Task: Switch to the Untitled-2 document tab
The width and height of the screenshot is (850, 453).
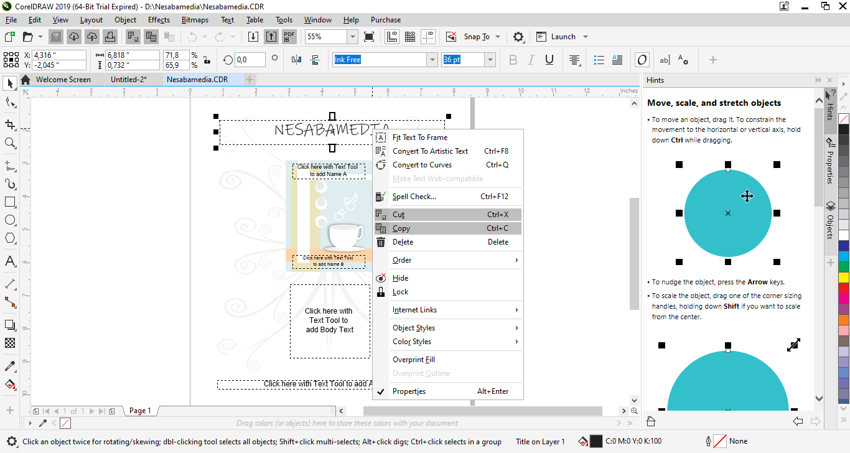Action: 128,80
